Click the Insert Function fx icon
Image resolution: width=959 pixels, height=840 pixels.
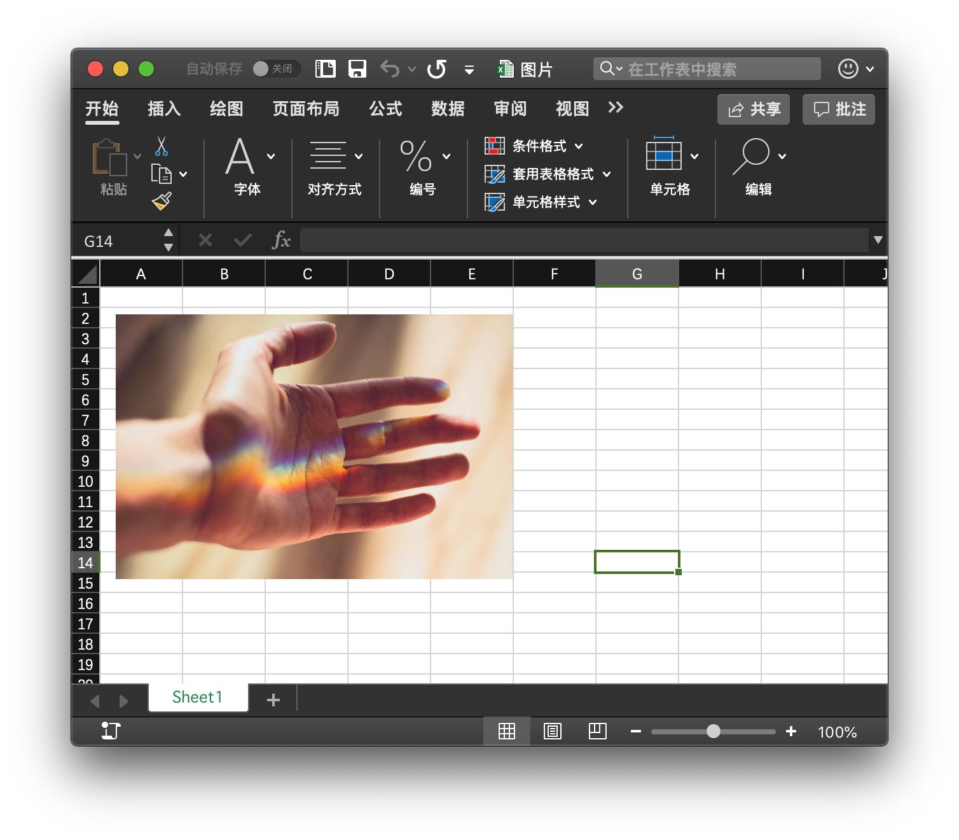click(281, 240)
